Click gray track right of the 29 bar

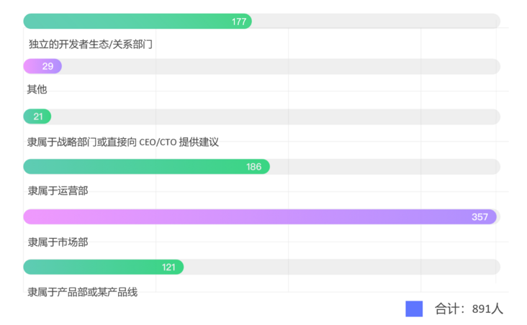(x=281, y=66)
